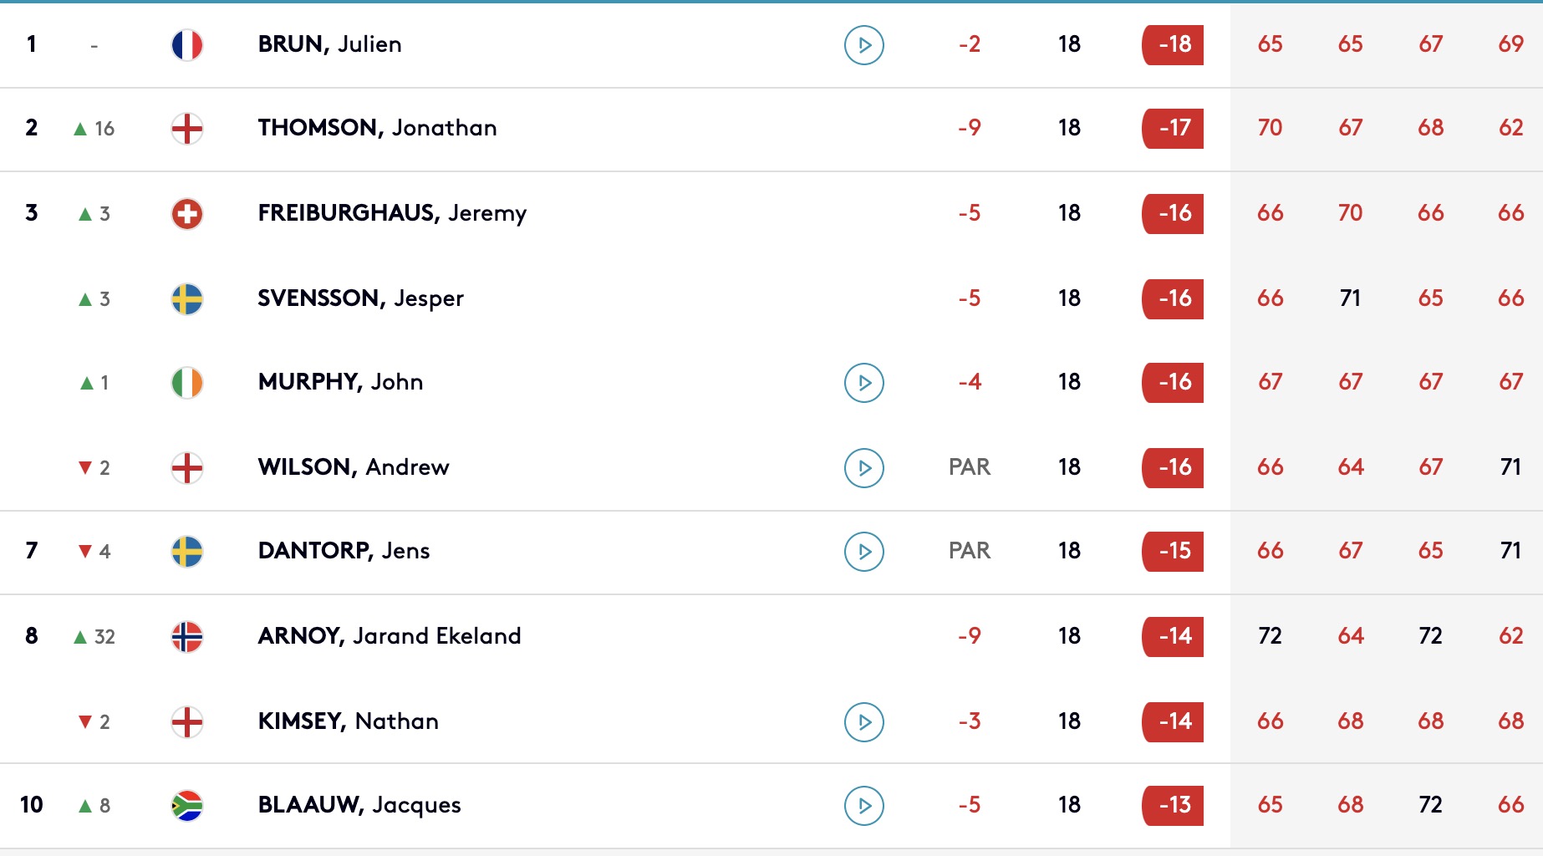Viewport: 1543px width, 856px height.
Task: Play Jens Dantorp's video highlights
Action: [x=864, y=552]
